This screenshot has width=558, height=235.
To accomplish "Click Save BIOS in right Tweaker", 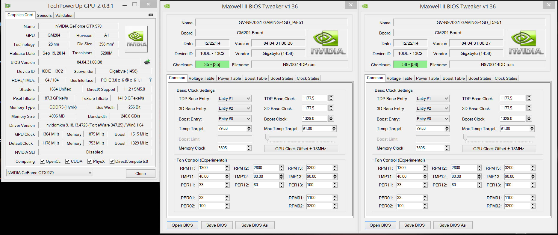I will click(x=415, y=225).
